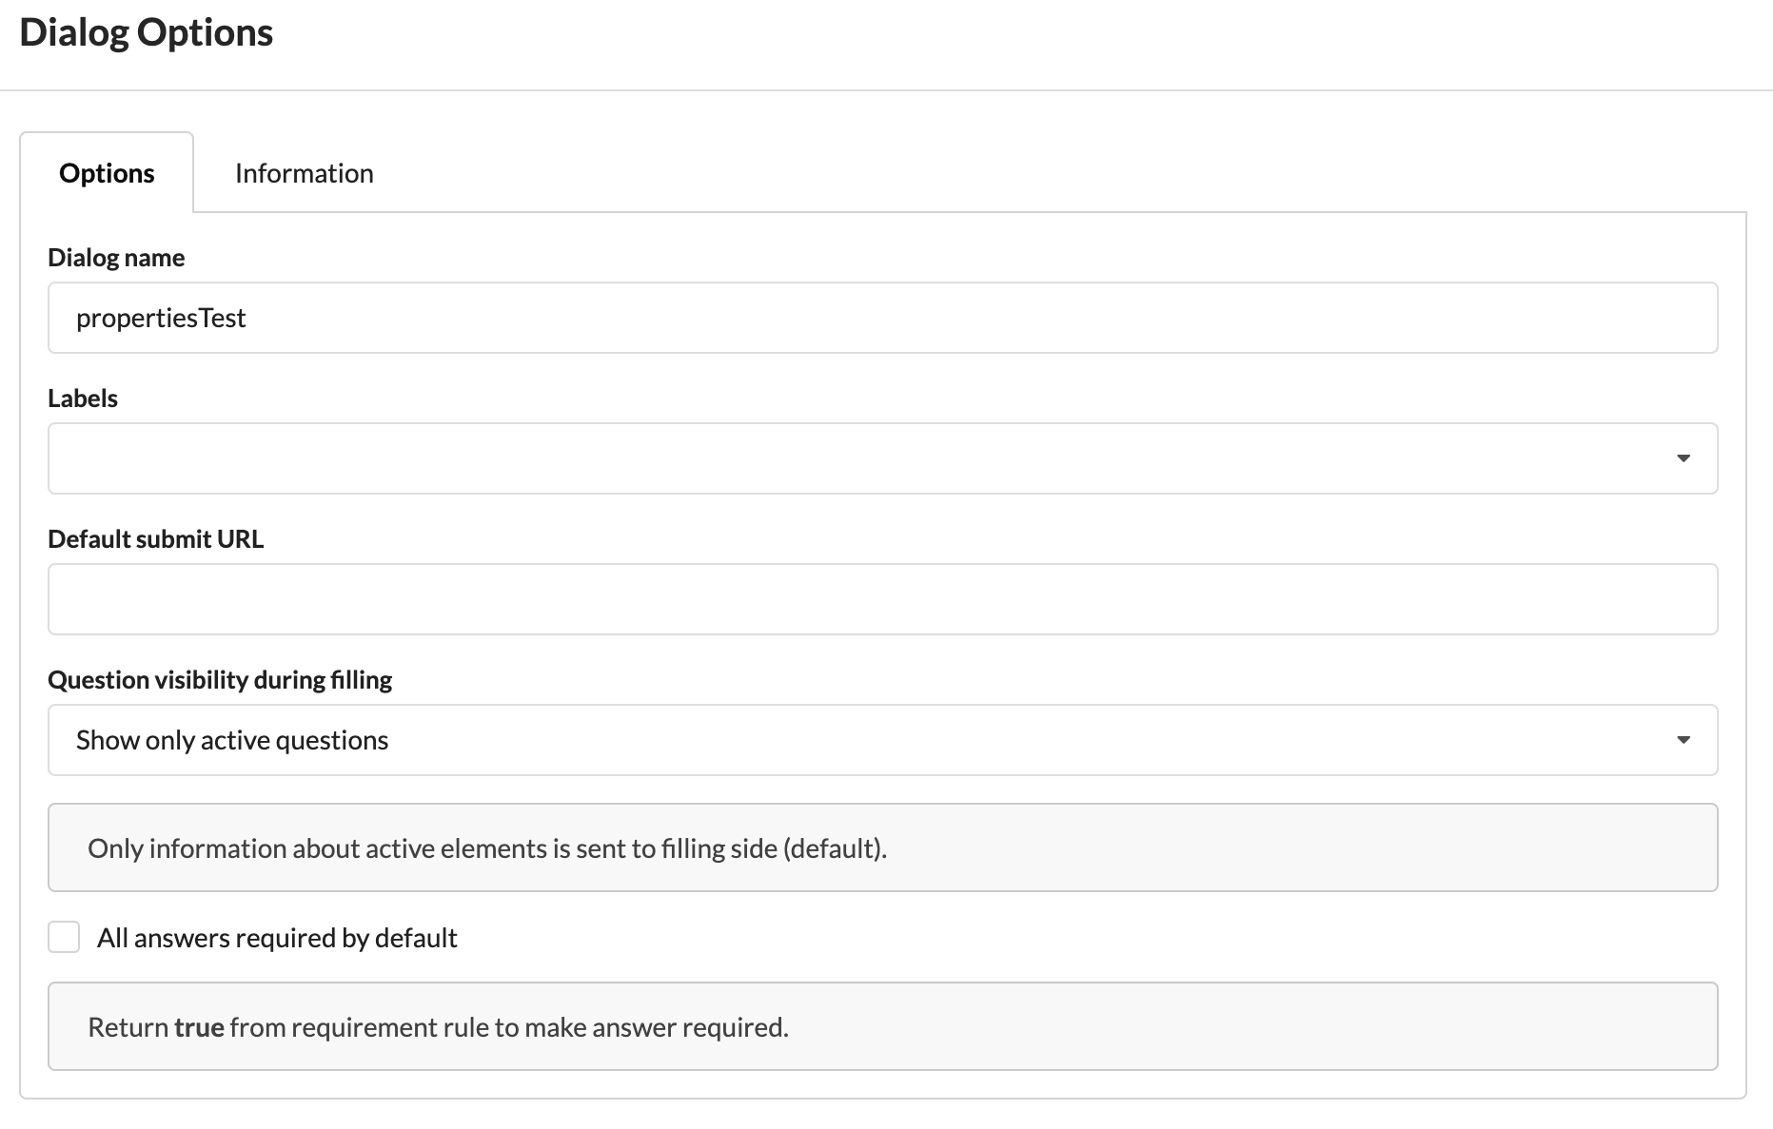This screenshot has width=1773, height=1129.
Task: Select the Options tab
Action: [x=107, y=172]
